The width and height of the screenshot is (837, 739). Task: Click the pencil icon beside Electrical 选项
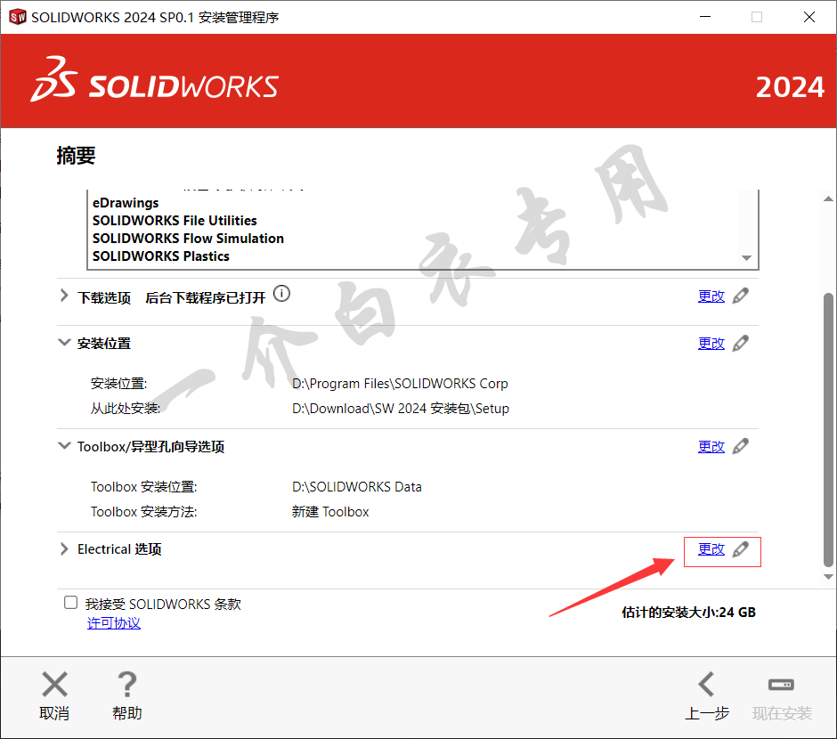740,549
